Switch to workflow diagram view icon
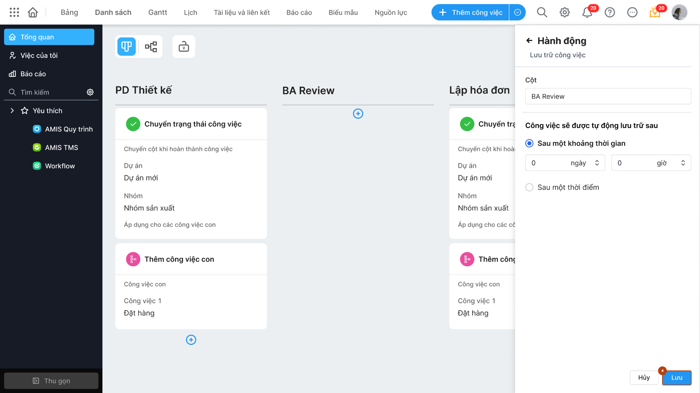 [x=151, y=47]
